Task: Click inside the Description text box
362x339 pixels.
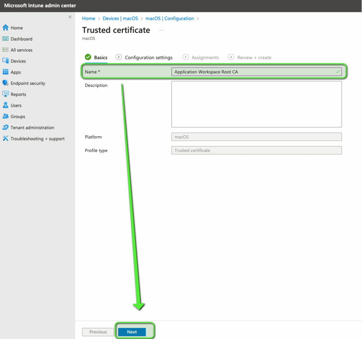Action: pyautogui.click(x=256, y=104)
